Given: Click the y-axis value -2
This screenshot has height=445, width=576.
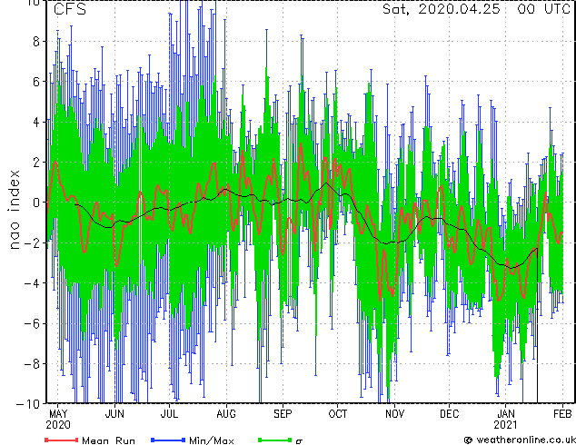Looking at the screenshot, I should tap(32, 242).
